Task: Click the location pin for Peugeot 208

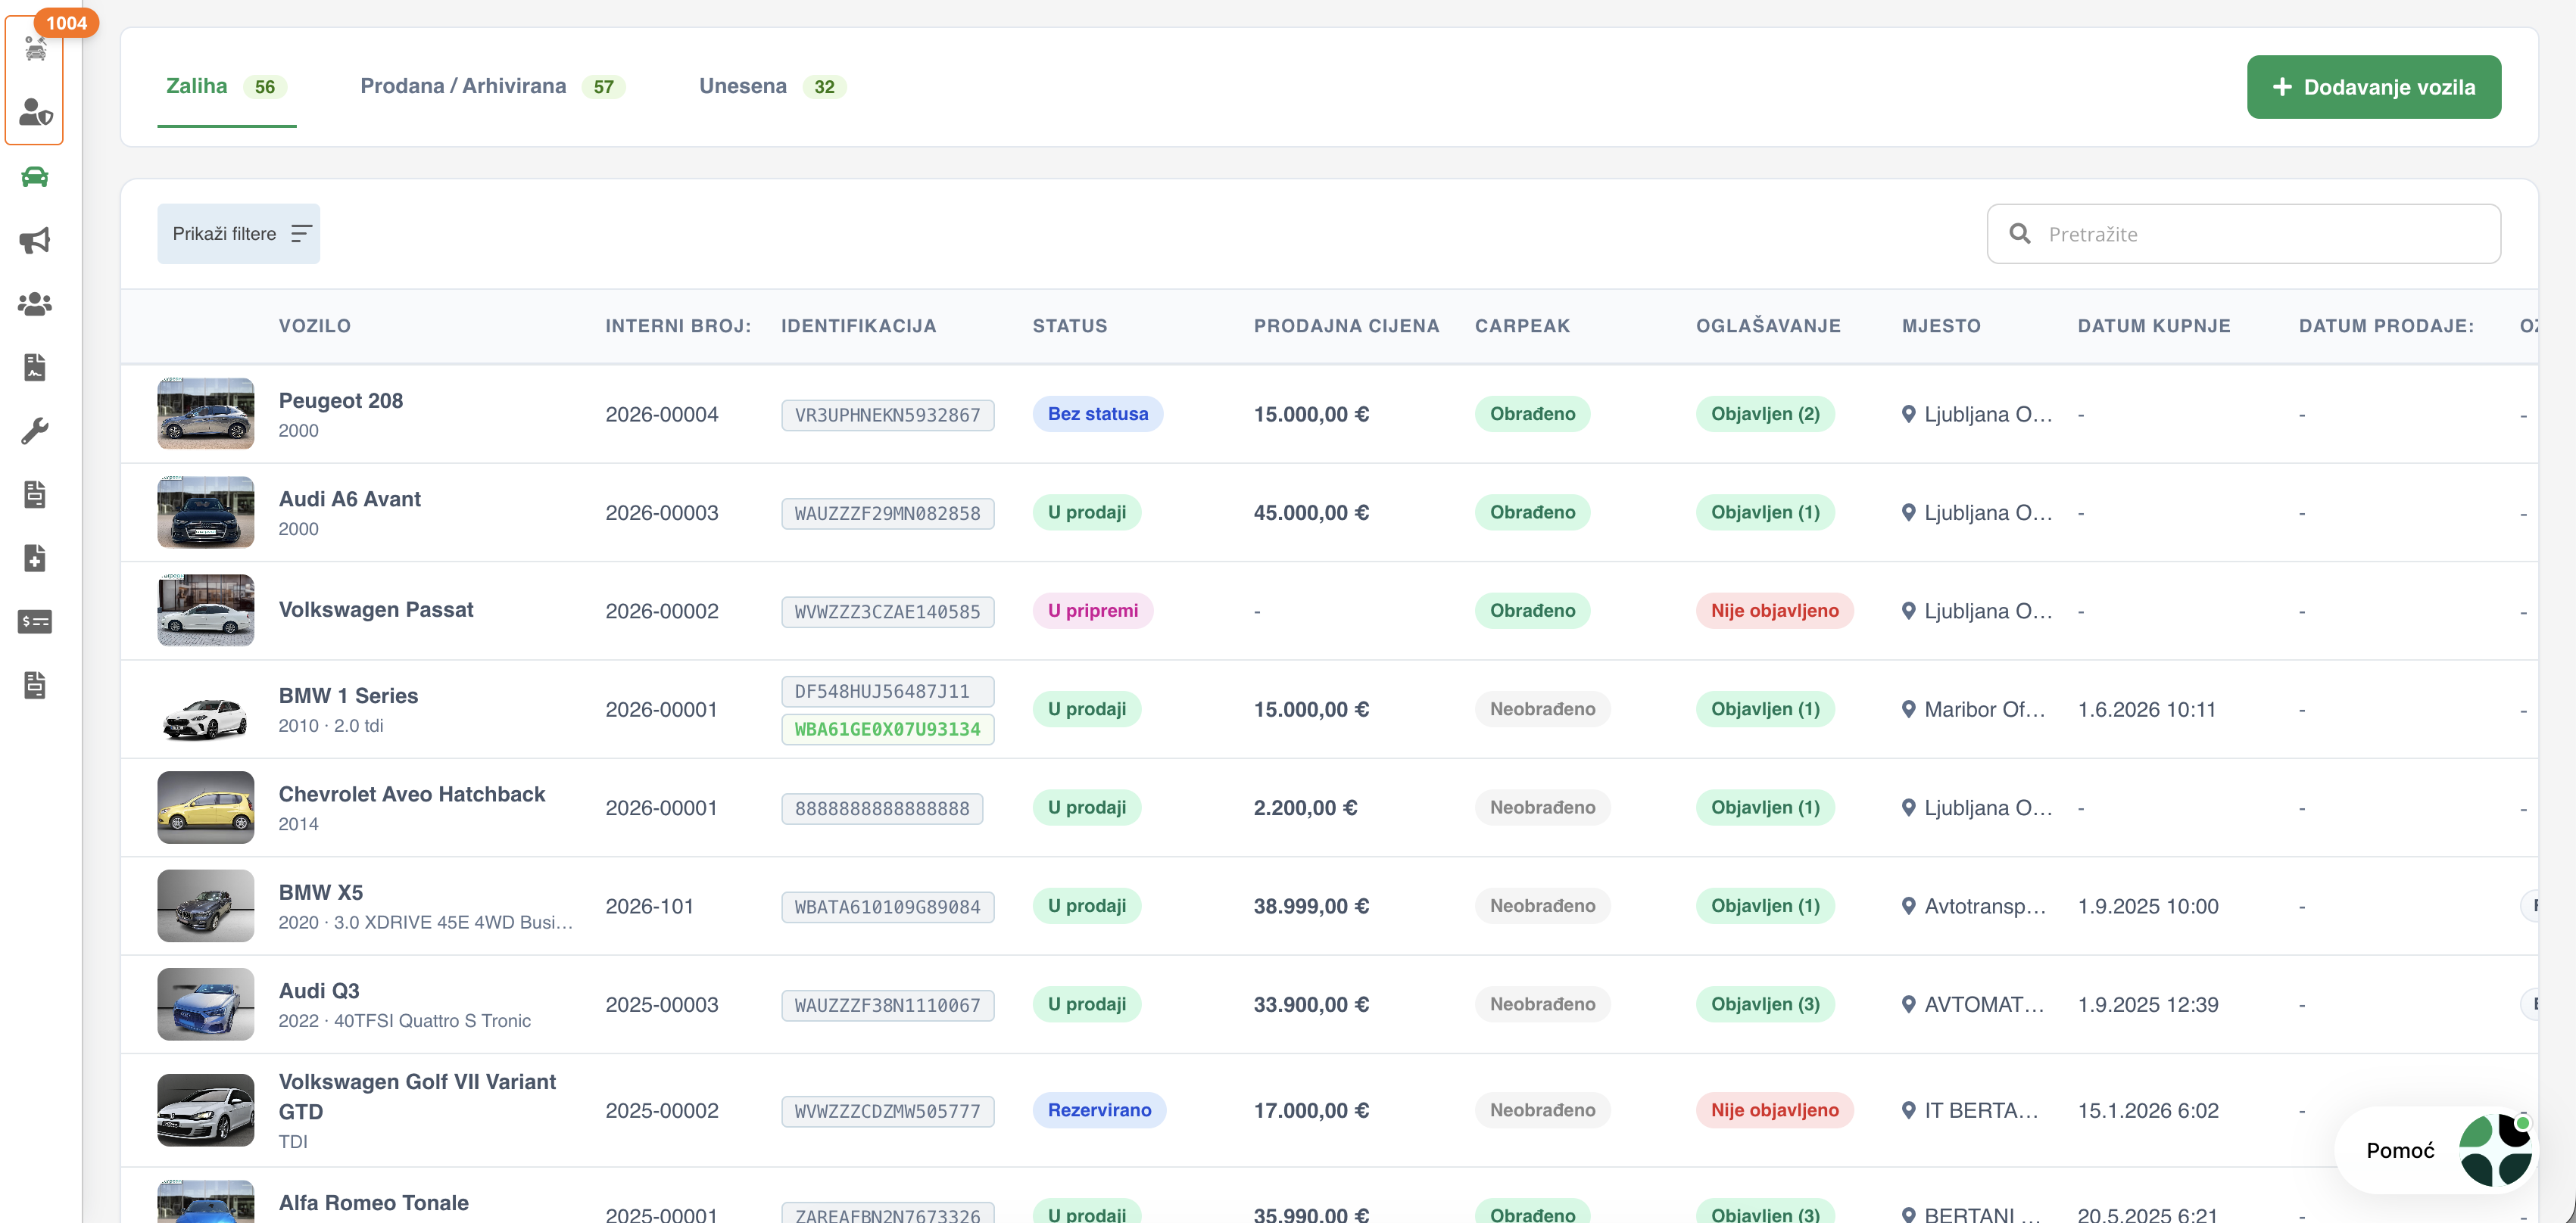Action: [x=1908, y=414]
